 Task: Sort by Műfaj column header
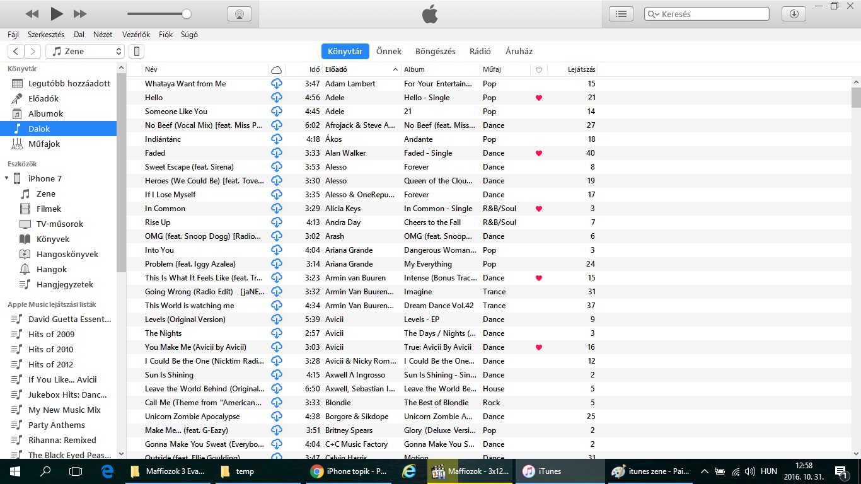(505, 69)
